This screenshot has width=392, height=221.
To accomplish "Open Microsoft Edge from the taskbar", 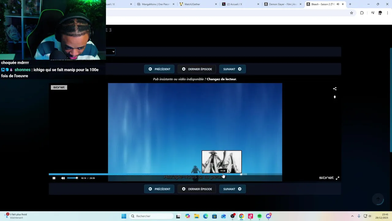I will coord(205,216).
